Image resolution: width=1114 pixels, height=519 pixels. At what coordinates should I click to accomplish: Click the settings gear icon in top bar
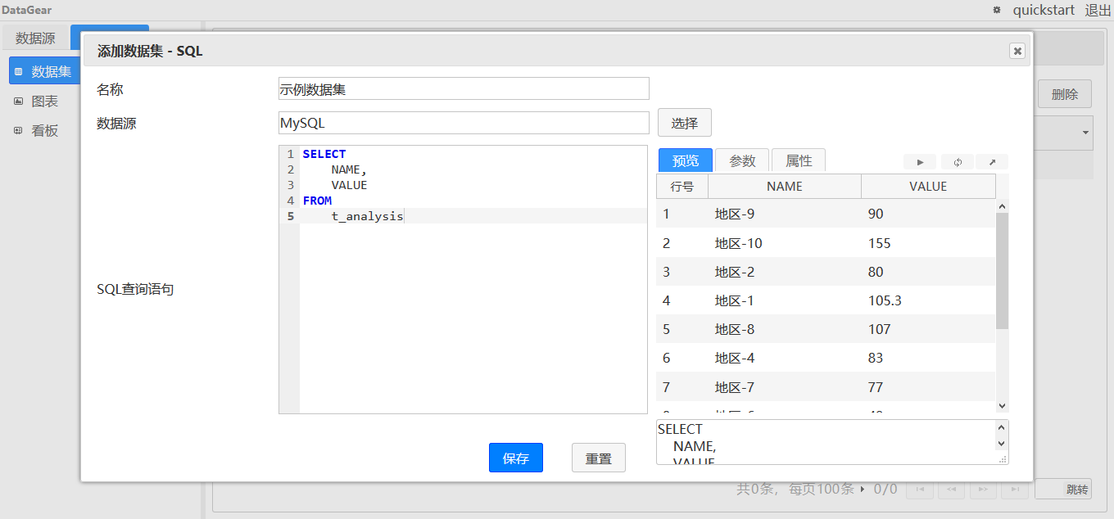tap(996, 9)
